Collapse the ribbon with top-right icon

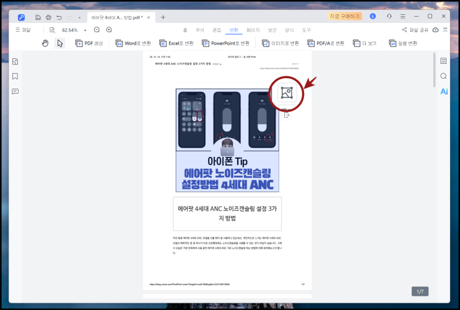[x=445, y=30]
